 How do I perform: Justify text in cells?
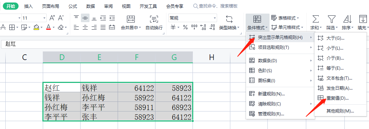point(103,28)
